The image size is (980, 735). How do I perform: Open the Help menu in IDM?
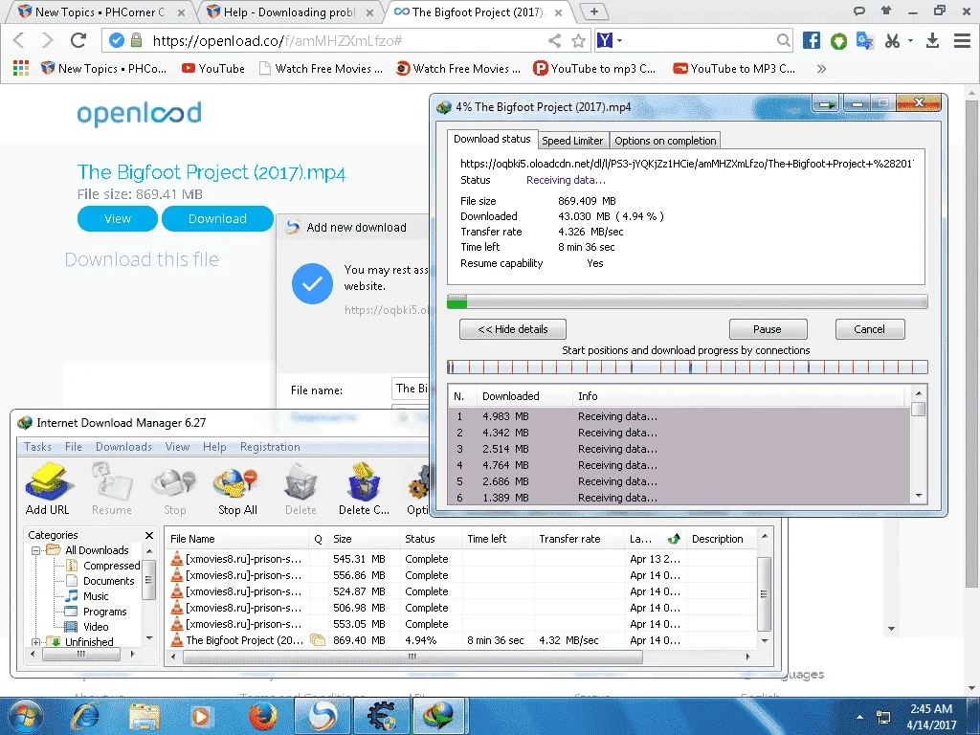(x=214, y=447)
